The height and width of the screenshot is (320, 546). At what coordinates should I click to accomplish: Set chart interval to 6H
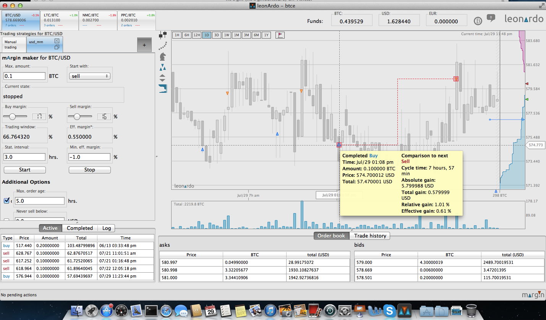point(187,35)
